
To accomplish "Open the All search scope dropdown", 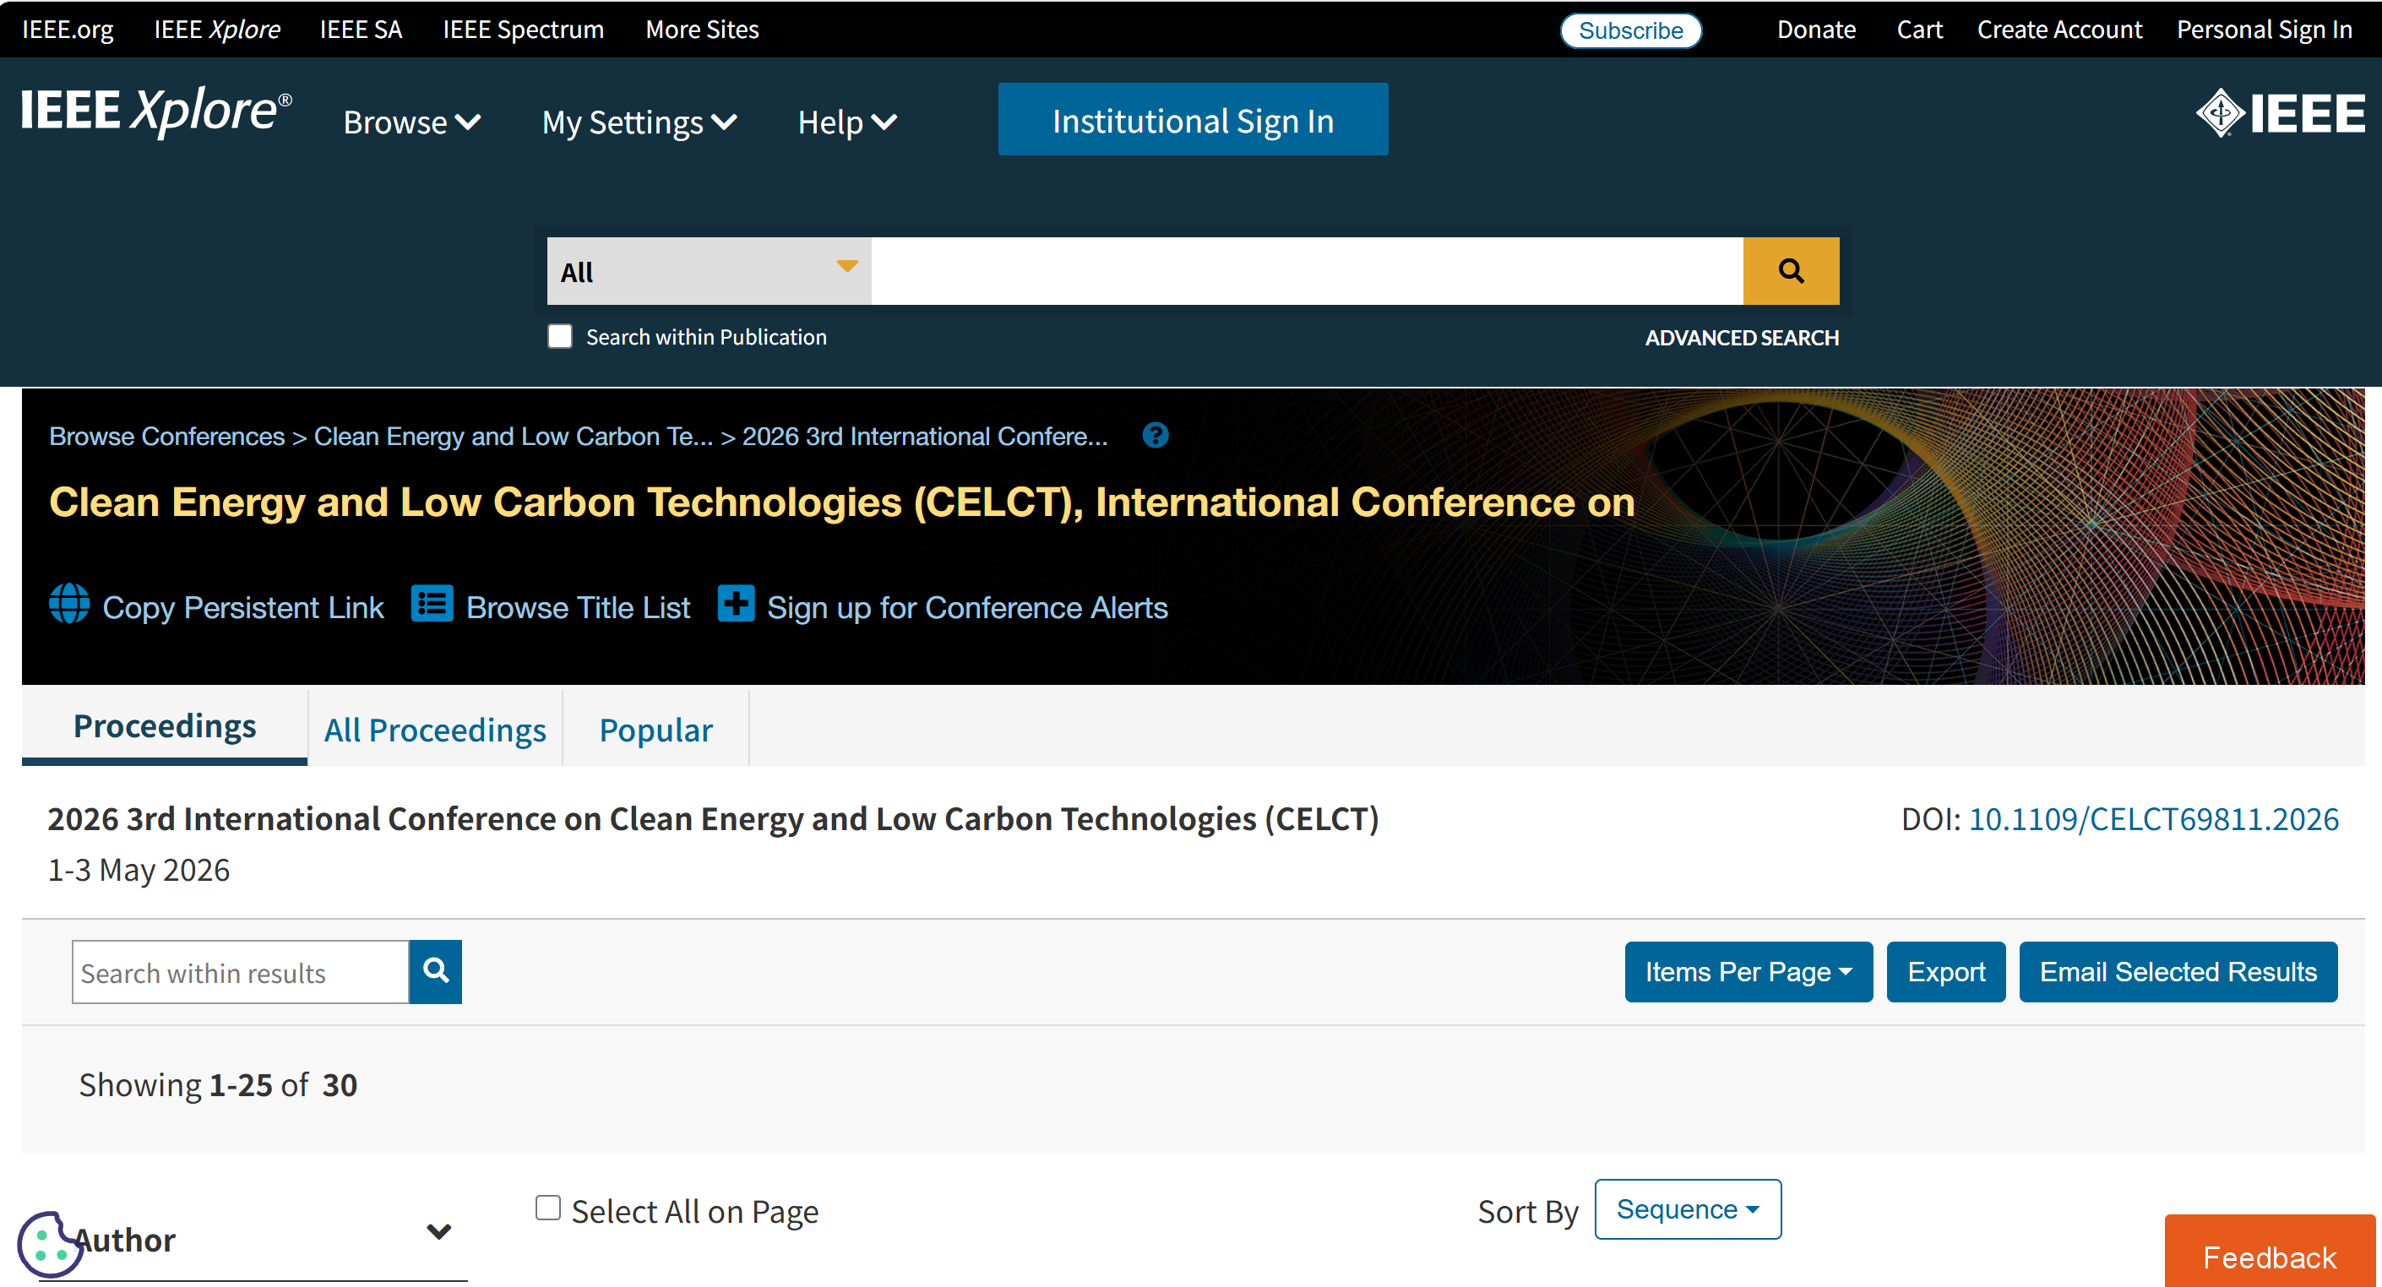I will click(709, 271).
